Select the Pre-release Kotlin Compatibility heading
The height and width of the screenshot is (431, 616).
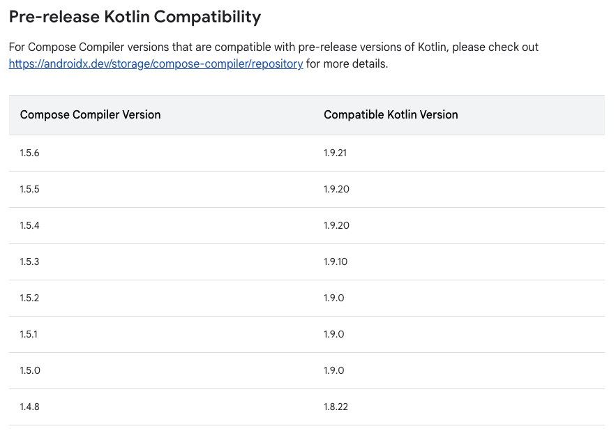click(135, 17)
